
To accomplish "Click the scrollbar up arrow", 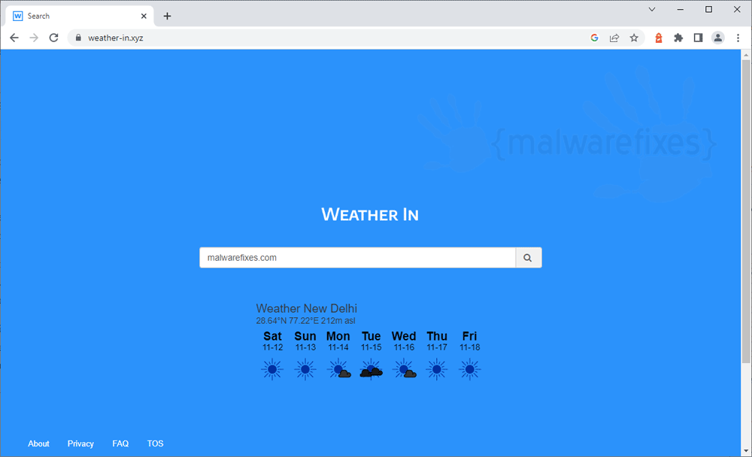I will [746, 55].
